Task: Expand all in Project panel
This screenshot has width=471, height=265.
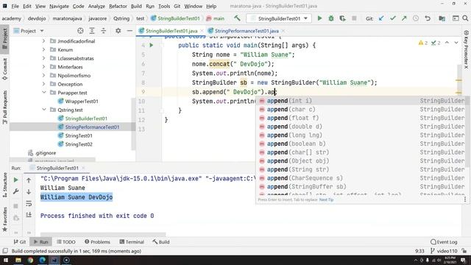Action: tap(92, 31)
